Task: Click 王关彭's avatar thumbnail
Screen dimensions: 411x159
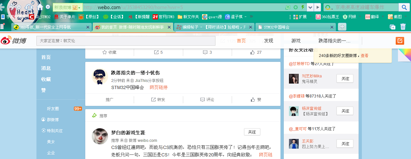Action: coord(294,143)
